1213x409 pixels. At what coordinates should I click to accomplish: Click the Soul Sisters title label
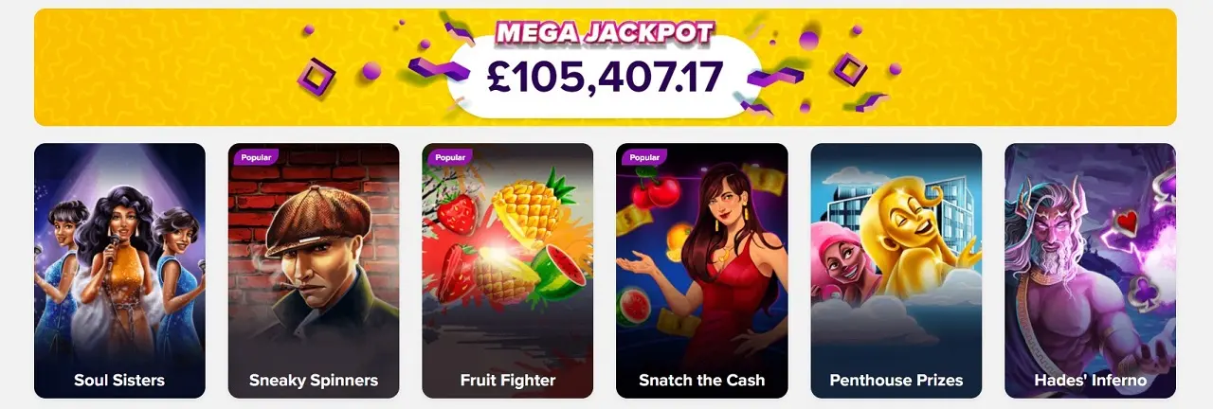[x=119, y=381]
